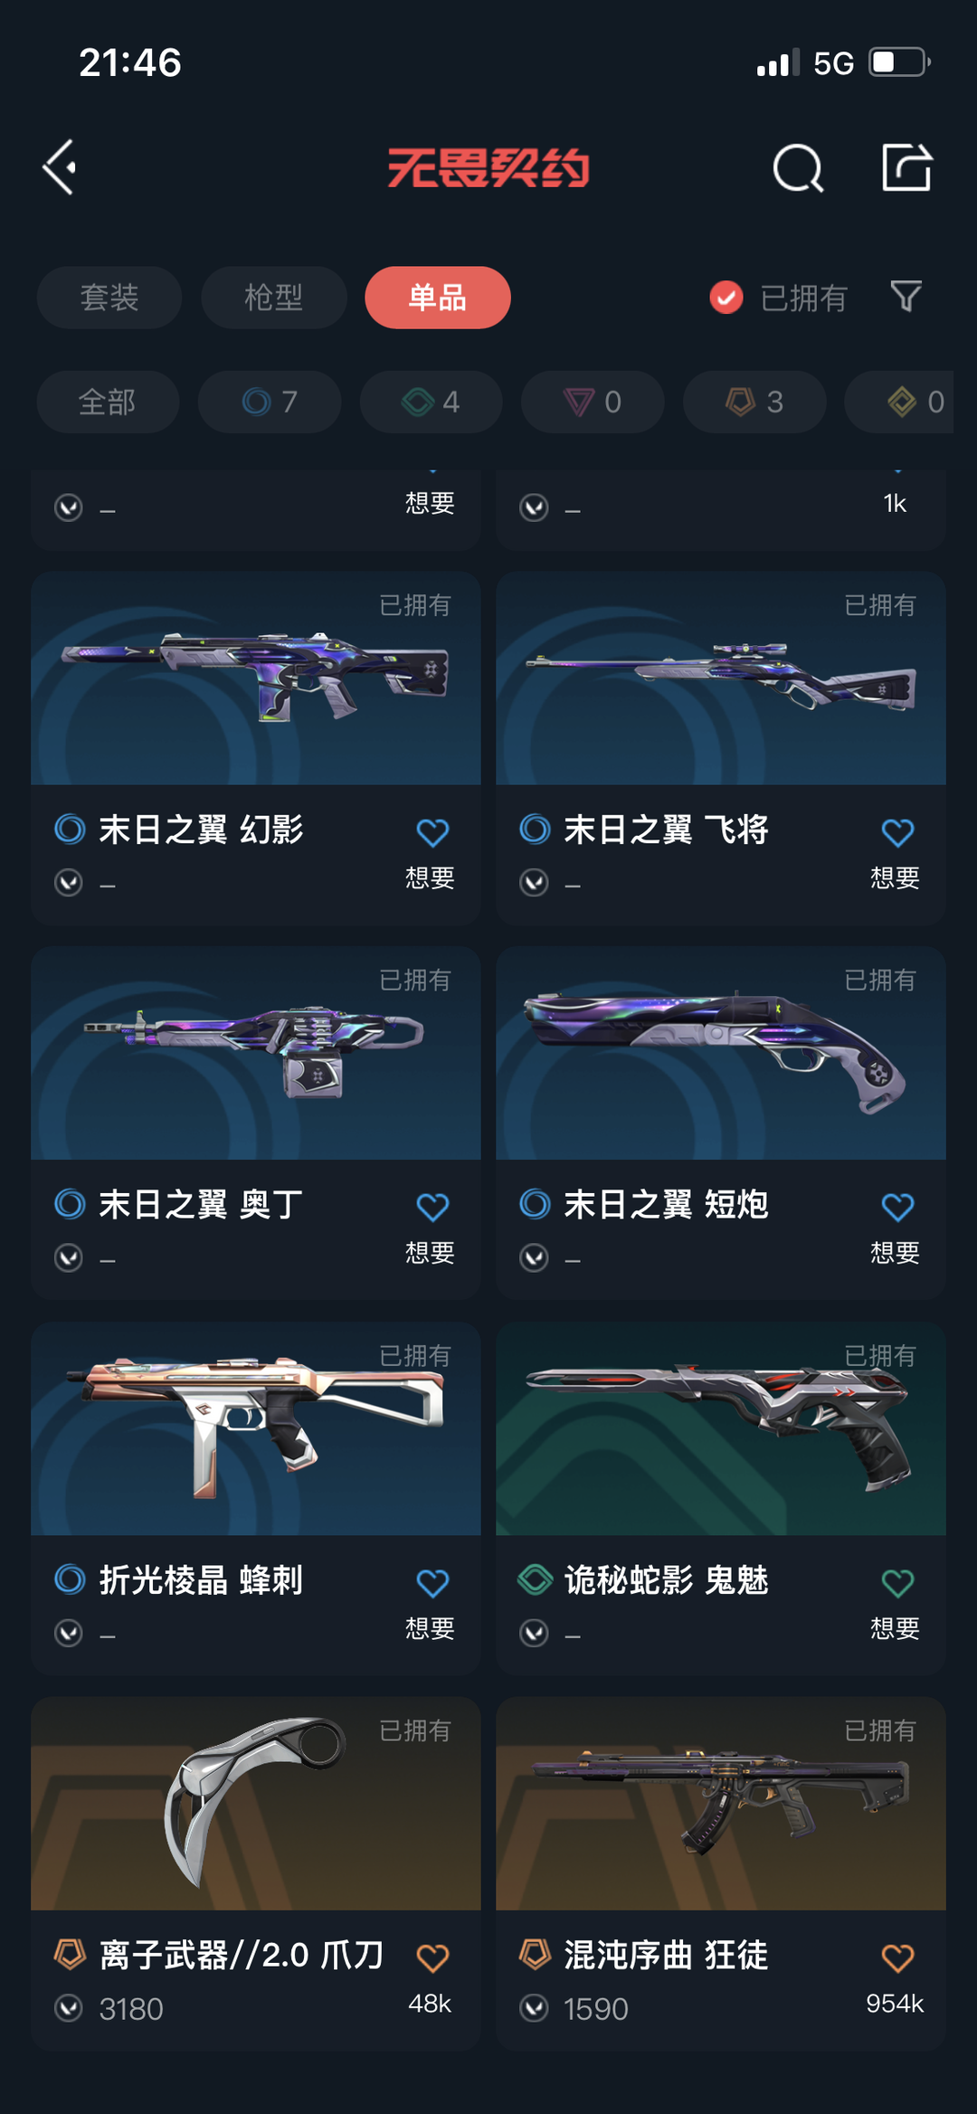Open the search magnifier icon
The width and height of the screenshot is (977, 2114).
[798, 167]
